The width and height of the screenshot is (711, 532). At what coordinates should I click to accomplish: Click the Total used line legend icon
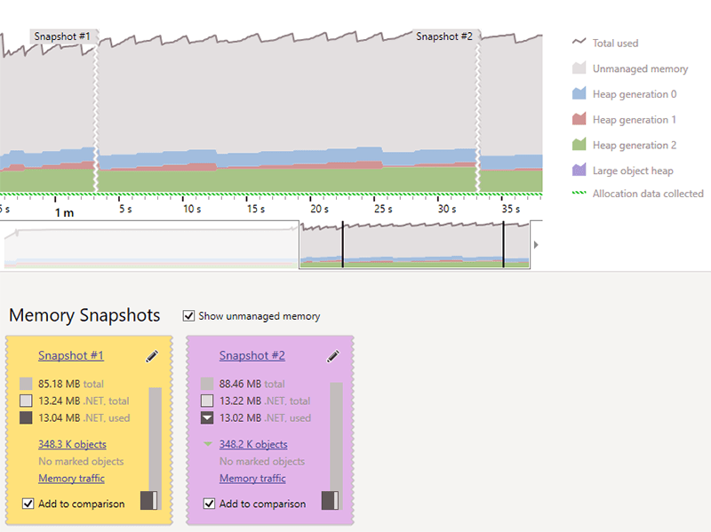pyautogui.click(x=579, y=43)
